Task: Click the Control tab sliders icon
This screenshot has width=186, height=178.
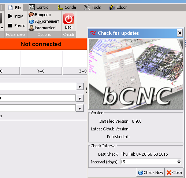Action: (x=32, y=7)
